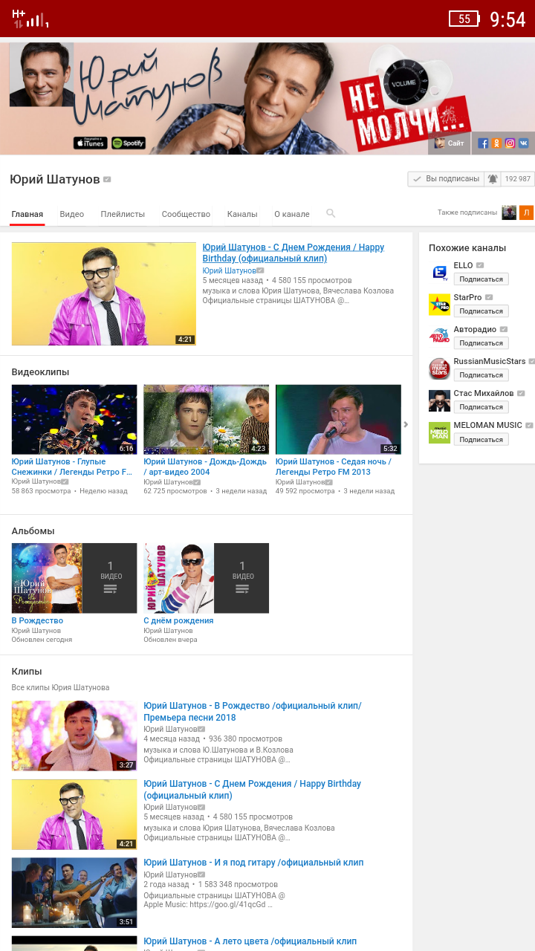This screenshot has height=951, width=535.
Task: Open the Facebook link in banner
Action: point(483,143)
